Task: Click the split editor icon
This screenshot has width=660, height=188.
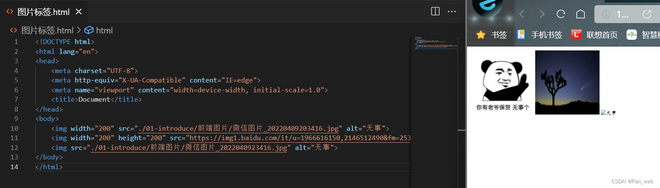Action: (x=435, y=12)
